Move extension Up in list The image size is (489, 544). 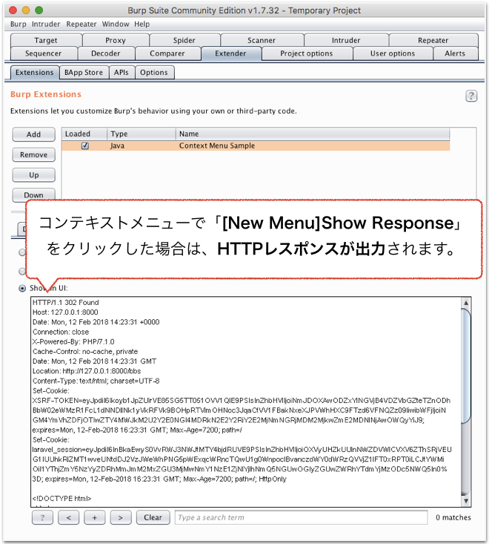33,175
